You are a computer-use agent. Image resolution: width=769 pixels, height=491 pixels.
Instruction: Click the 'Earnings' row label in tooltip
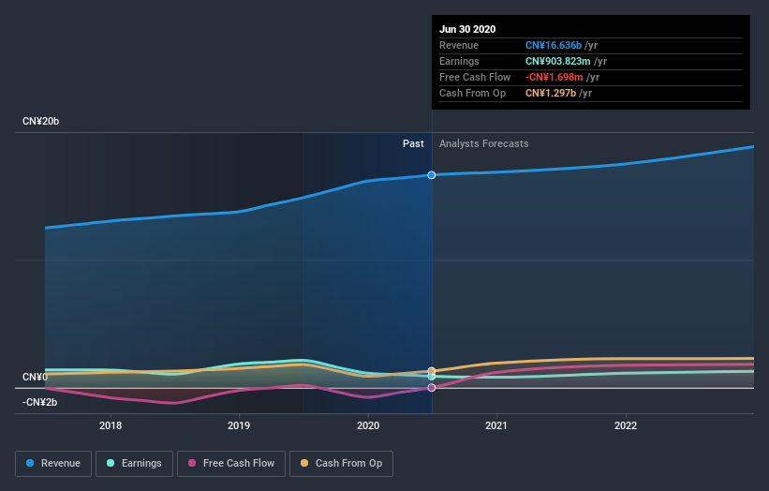pyautogui.click(x=459, y=61)
